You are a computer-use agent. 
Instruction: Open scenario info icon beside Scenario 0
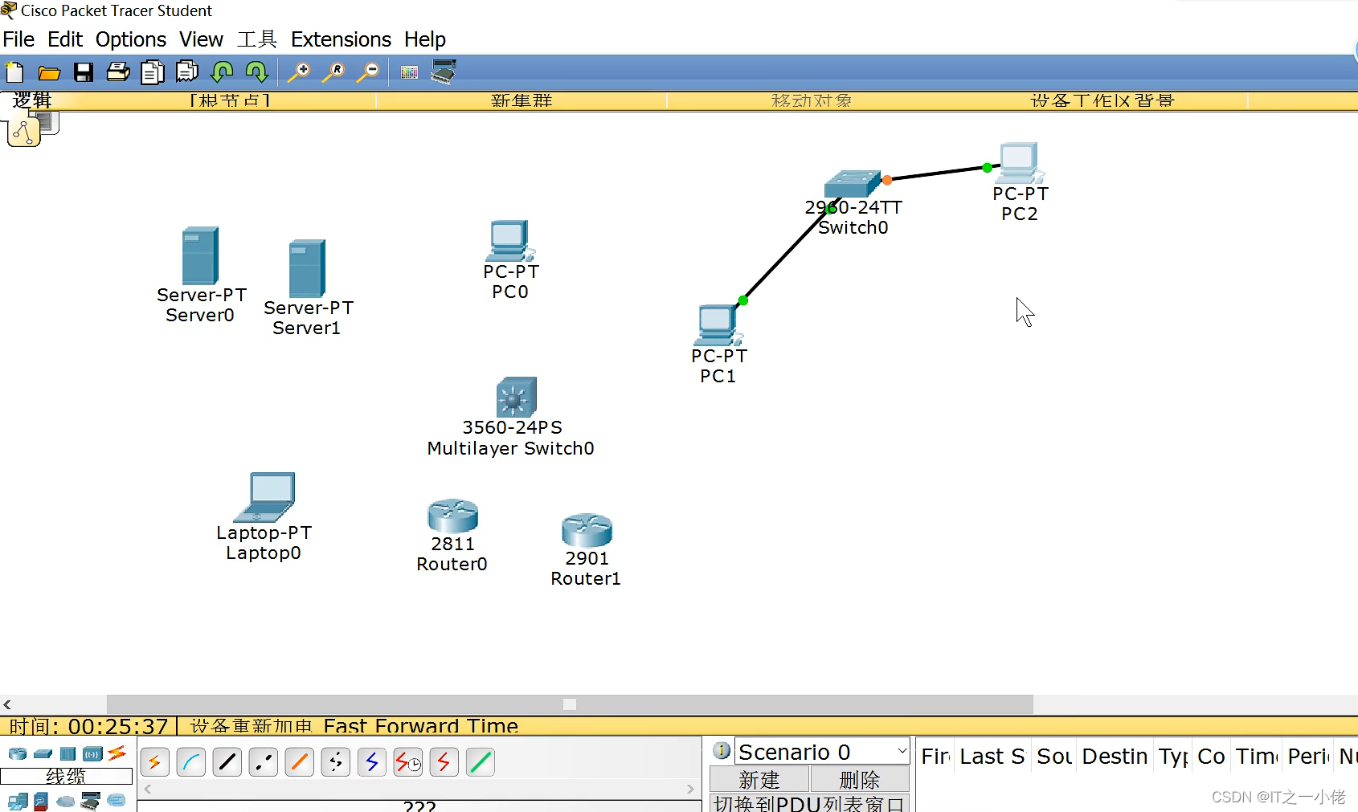[x=722, y=750]
